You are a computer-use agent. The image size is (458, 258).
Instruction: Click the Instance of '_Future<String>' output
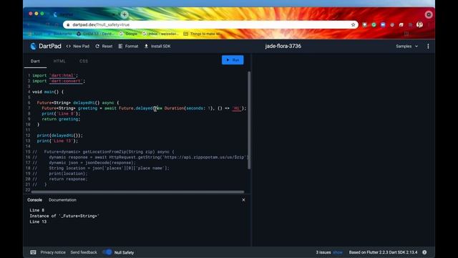click(64, 216)
